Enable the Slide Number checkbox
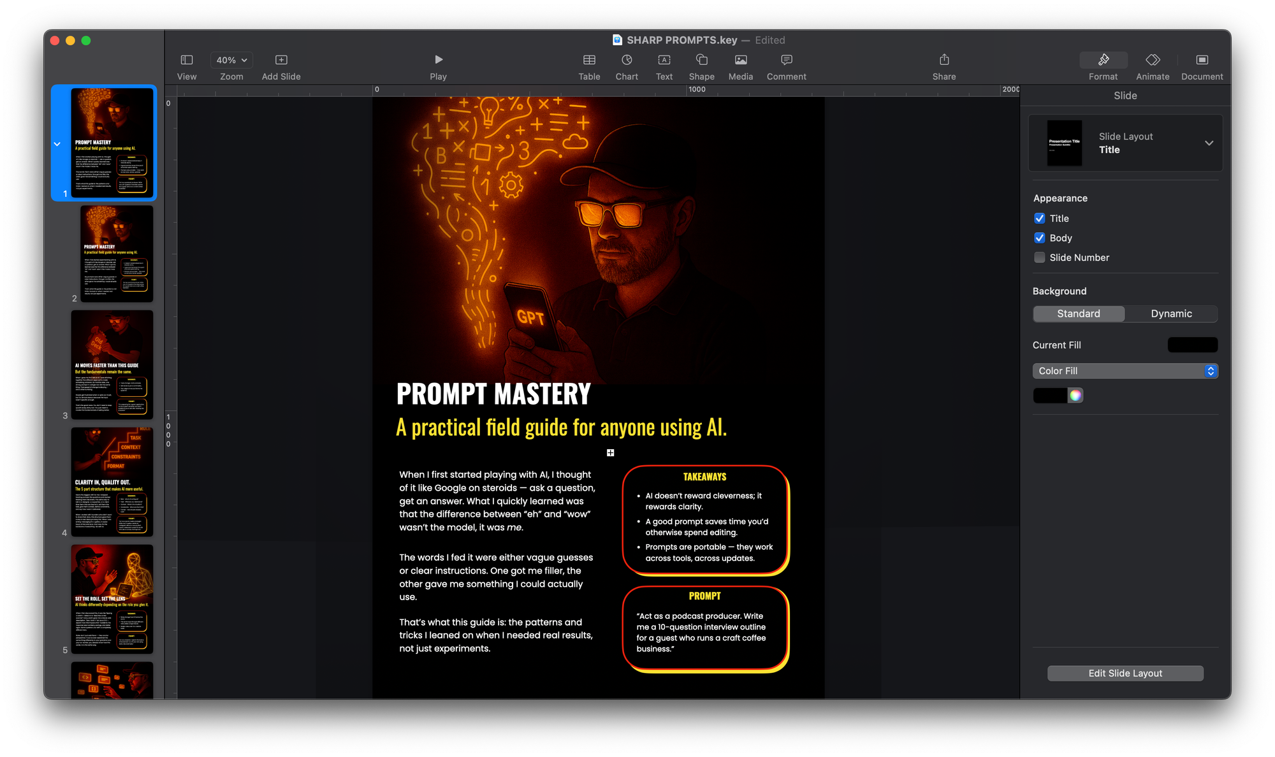The image size is (1275, 757). tap(1040, 257)
